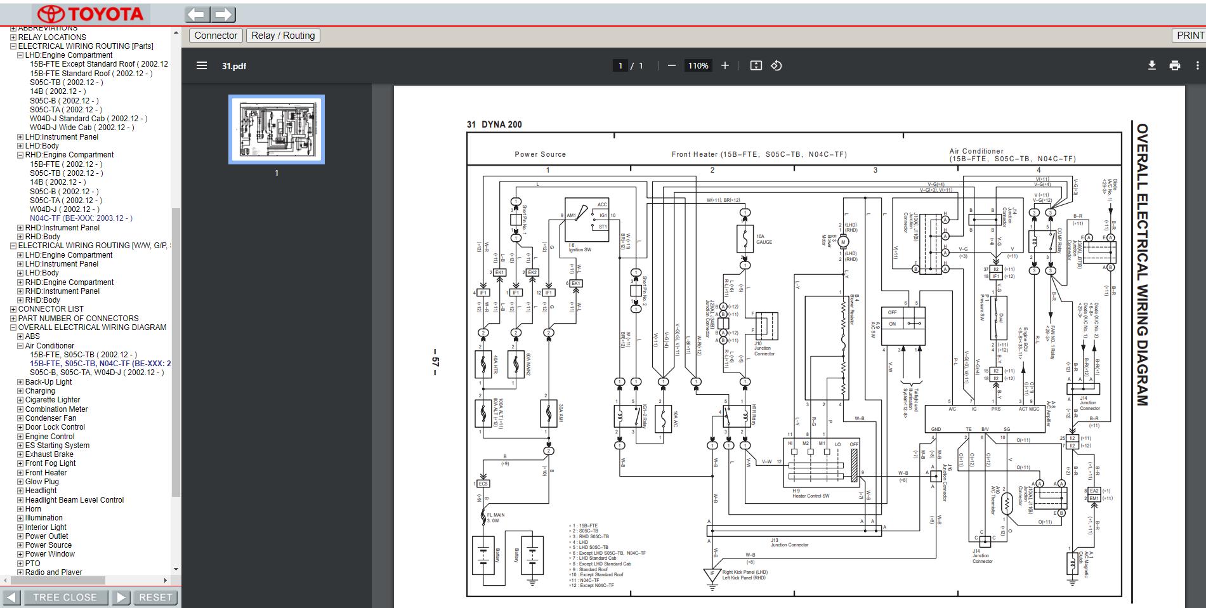The width and height of the screenshot is (1206, 608).
Task: Click the left arrow beside TREE CLOSE
Action: point(11,597)
